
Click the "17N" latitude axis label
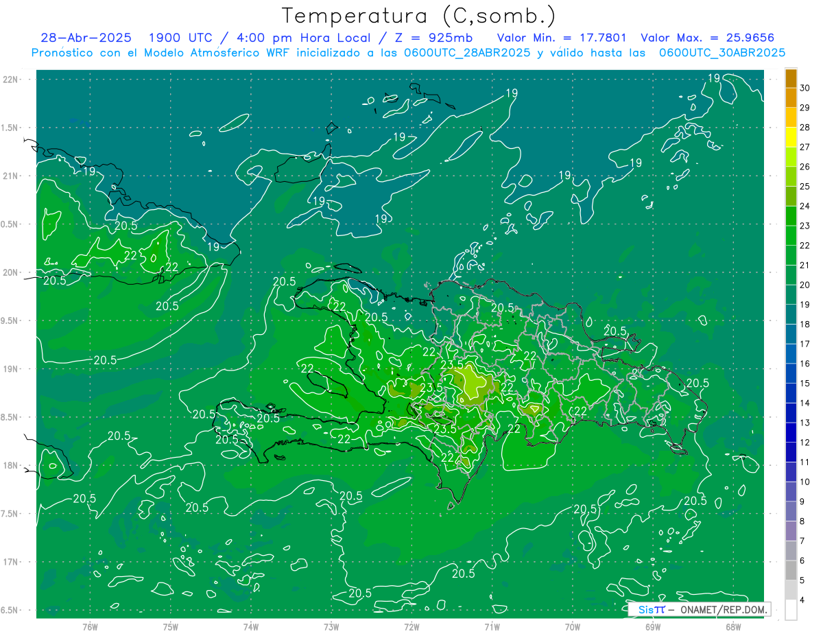pyautogui.click(x=11, y=562)
